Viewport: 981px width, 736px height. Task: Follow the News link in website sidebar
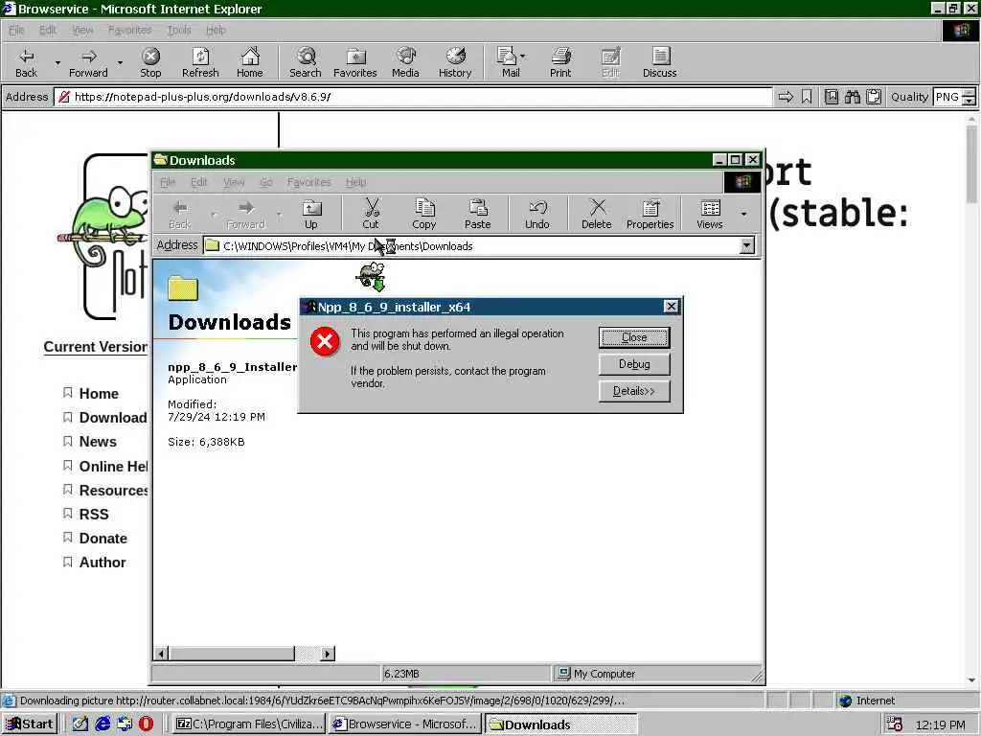(x=98, y=442)
